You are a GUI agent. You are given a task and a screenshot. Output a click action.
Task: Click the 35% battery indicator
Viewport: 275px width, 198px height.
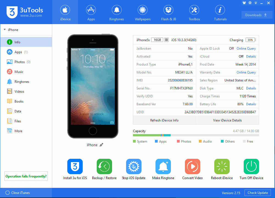coord(251,40)
